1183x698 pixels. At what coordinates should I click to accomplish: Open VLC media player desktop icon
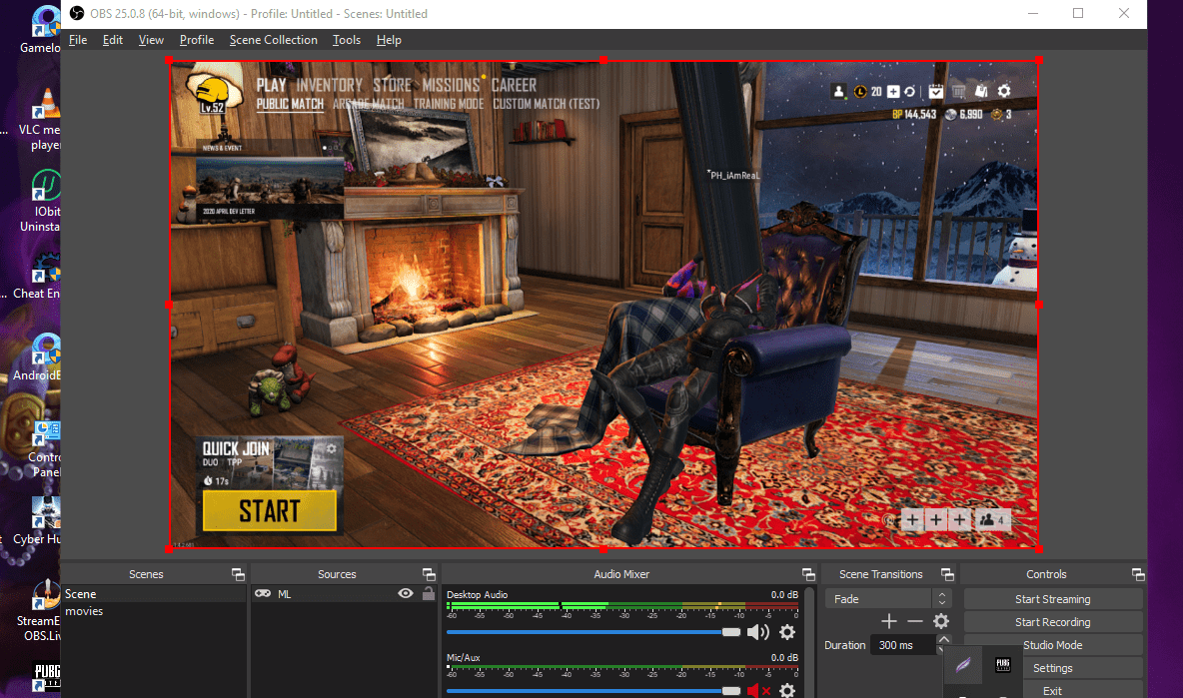pyautogui.click(x=42, y=119)
